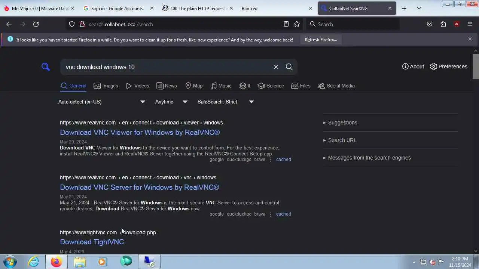
Task: Click the remote desktop taskbar icon
Action: pos(149,262)
